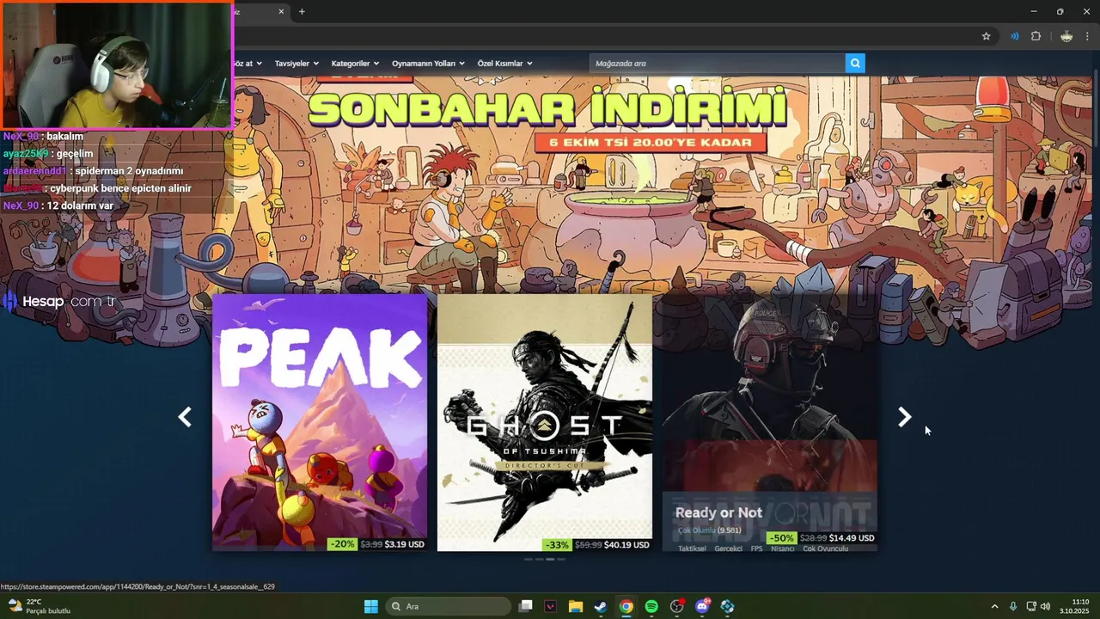
Task: Open Chrome extensions puzzle icon
Action: click(x=1036, y=36)
